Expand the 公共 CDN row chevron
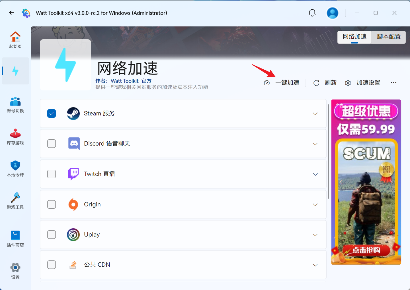410x290 pixels. pyautogui.click(x=315, y=265)
